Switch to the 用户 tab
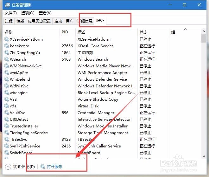 (x=69, y=21)
